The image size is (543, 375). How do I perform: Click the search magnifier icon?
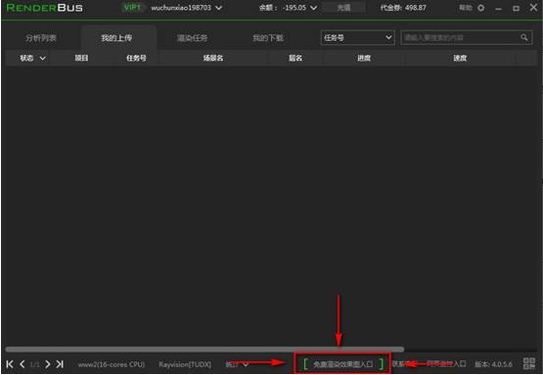point(524,37)
